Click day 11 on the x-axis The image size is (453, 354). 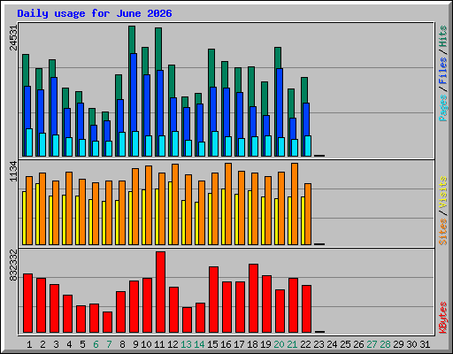159,344
